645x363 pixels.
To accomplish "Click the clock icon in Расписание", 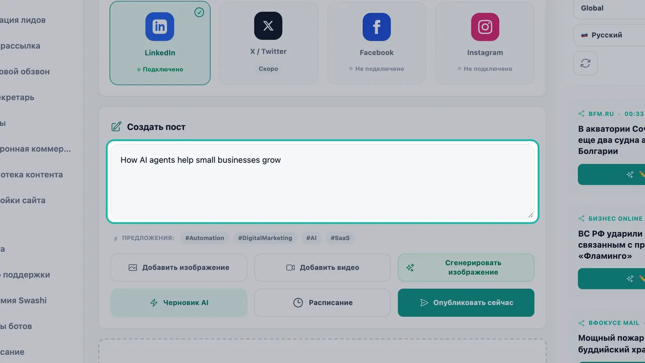I will click(298, 303).
